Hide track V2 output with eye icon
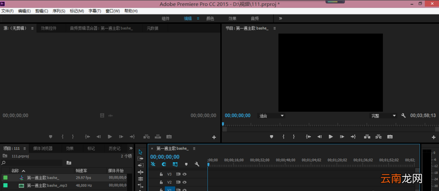The height and width of the screenshot is (191, 439). click(x=184, y=182)
